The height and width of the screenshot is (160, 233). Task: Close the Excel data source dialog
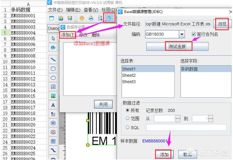(230, 12)
